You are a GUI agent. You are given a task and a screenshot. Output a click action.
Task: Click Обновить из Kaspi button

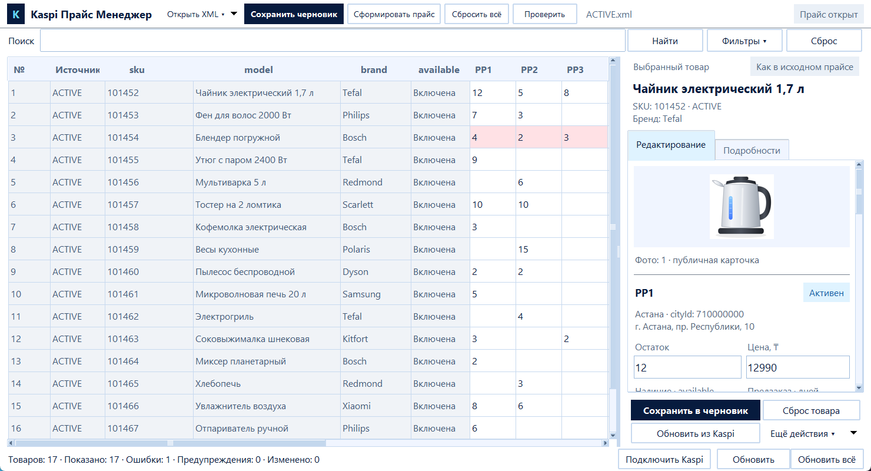696,434
